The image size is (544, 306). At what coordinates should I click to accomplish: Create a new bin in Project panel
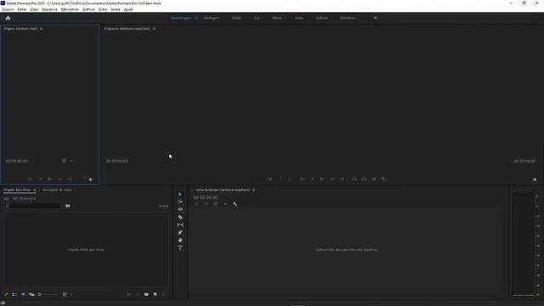click(x=146, y=294)
